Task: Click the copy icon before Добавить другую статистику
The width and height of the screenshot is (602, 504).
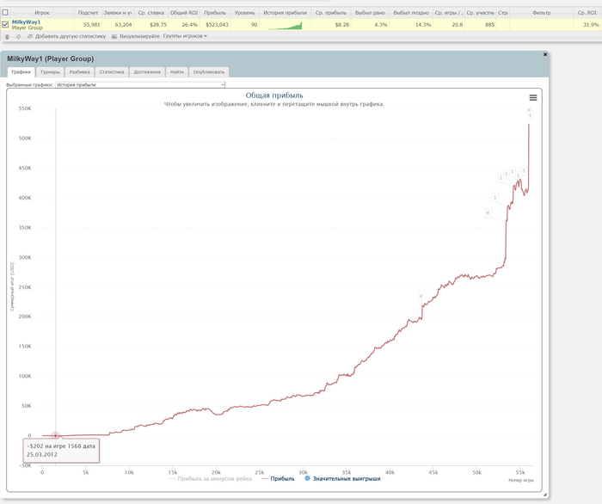Action: point(30,36)
